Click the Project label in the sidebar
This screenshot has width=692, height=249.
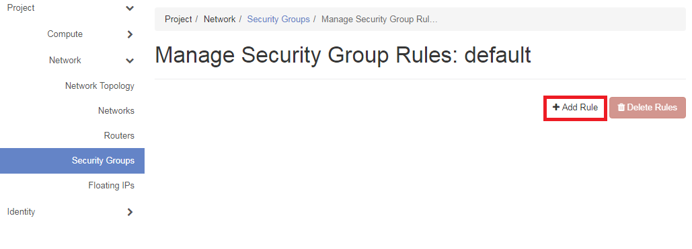(21, 8)
